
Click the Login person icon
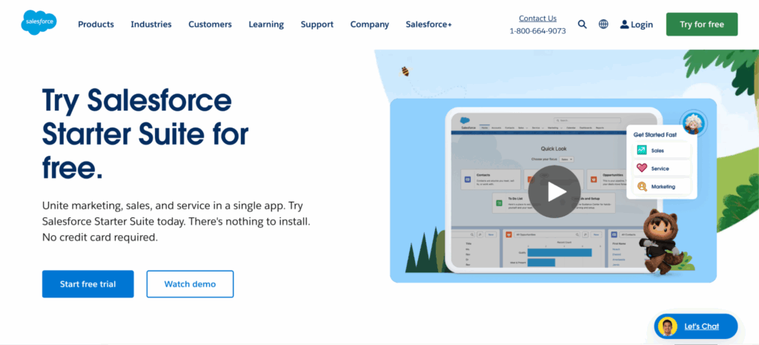pyautogui.click(x=624, y=24)
